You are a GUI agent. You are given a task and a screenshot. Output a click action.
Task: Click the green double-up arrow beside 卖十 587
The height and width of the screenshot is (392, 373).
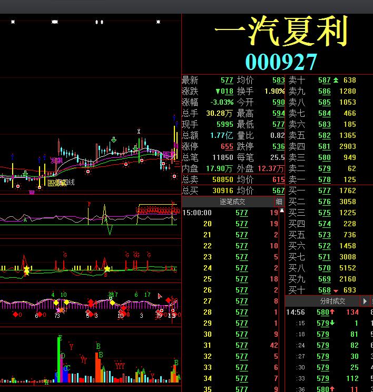[336, 81]
